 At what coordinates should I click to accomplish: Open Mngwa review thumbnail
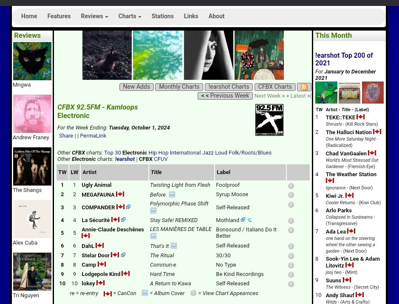pyautogui.click(x=32, y=61)
